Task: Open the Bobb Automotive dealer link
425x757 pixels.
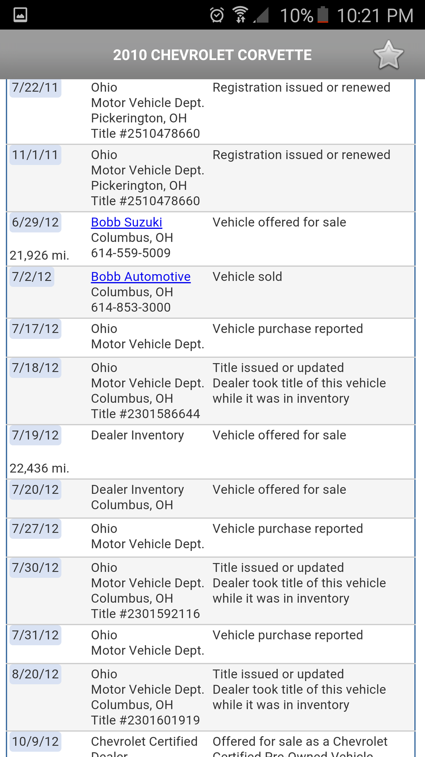Action: [x=140, y=276]
